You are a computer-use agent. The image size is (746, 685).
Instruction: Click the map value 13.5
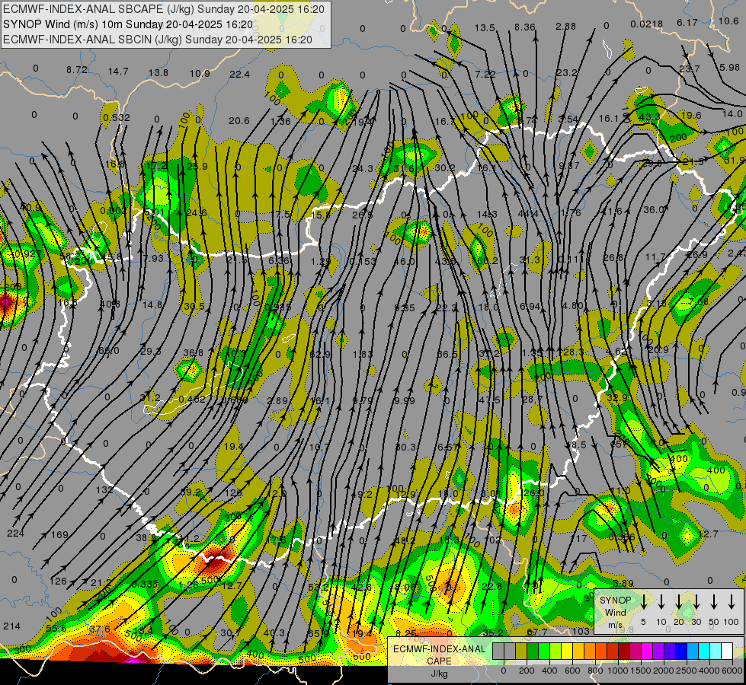tap(485, 28)
